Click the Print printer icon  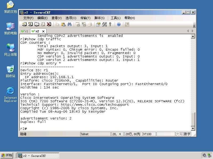[90, 24]
